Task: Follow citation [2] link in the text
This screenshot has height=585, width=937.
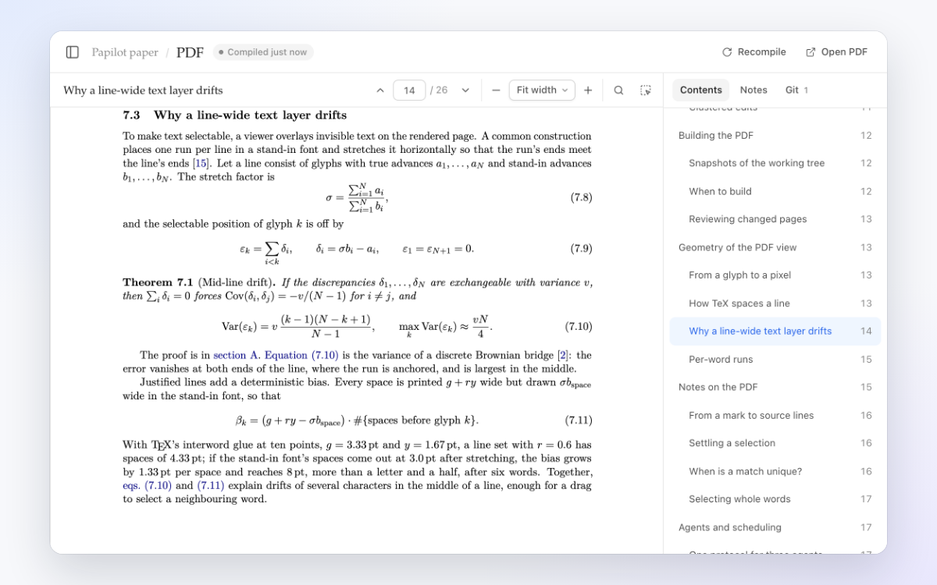Action: click(562, 356)
